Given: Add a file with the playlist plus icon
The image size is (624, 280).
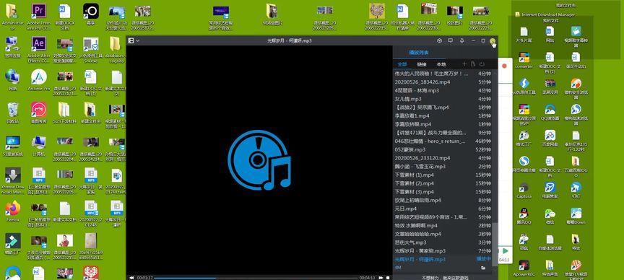Looking at the screenshot, I should click(x=464, y=64).
